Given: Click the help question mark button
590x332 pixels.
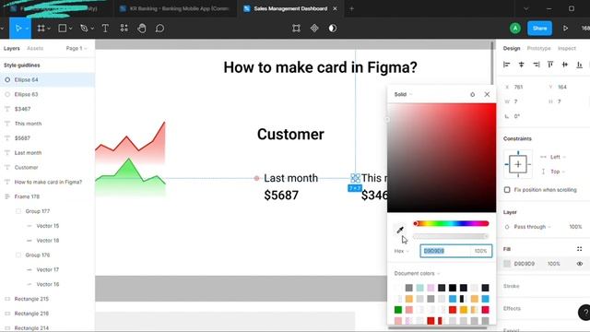Looking at the screenshot, I should tap(584, 313).
